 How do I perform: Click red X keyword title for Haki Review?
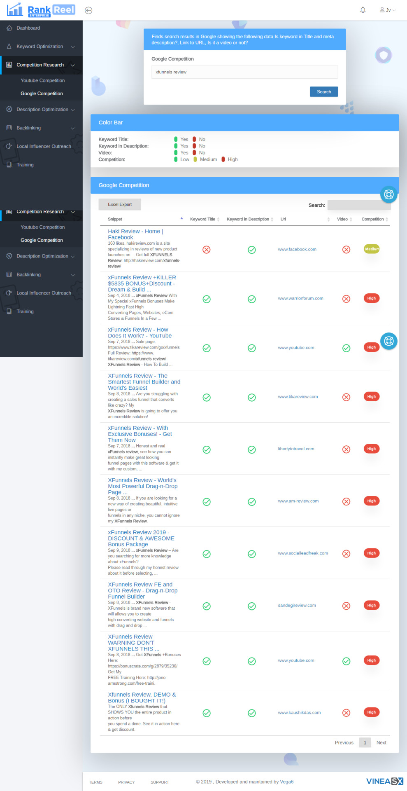click(207, 250)
